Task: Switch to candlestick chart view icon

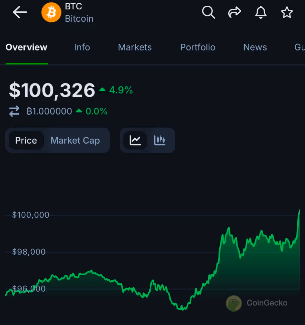Action: (x=160, y=140)
